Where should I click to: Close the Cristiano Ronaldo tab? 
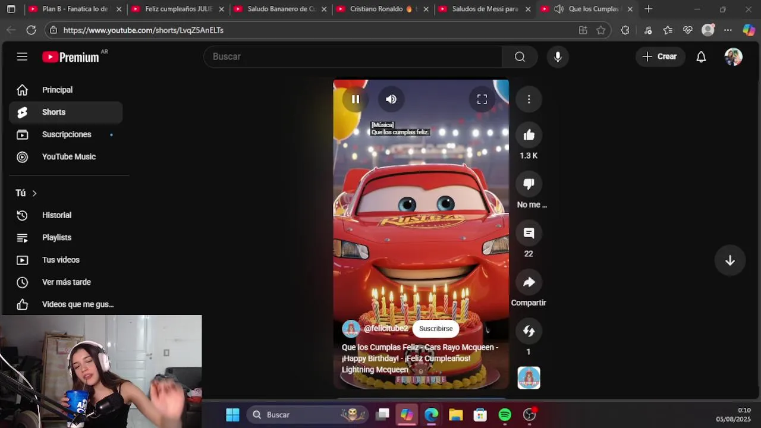click(426, 9)
